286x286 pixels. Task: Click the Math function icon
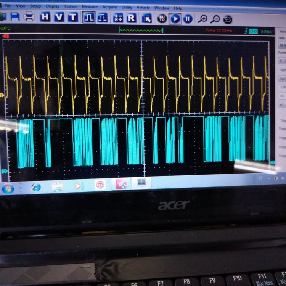tap(117, 18)
